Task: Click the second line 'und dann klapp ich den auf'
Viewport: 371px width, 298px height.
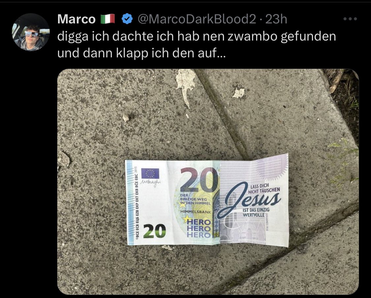Action: (141, 53)
